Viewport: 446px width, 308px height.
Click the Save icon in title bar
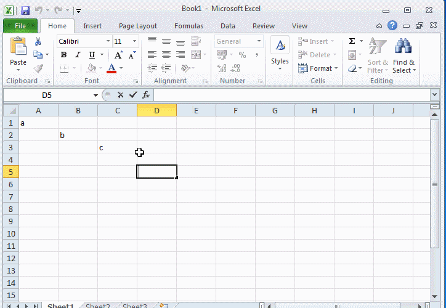pyautogui.click(x=25, y=10)
